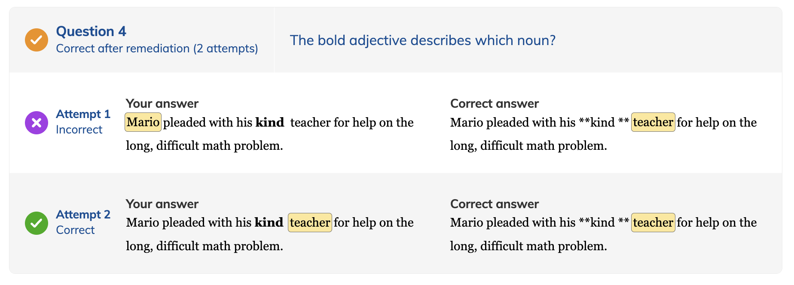Select the purple X incorrect icon on Attempt 1
This screenshot has height=285, width=794.
click(36, 122)
